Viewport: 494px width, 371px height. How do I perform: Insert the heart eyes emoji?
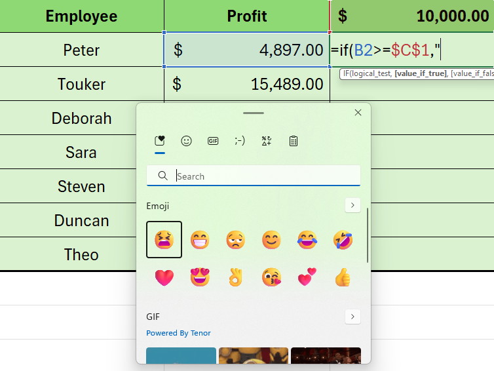coord(200,277)
